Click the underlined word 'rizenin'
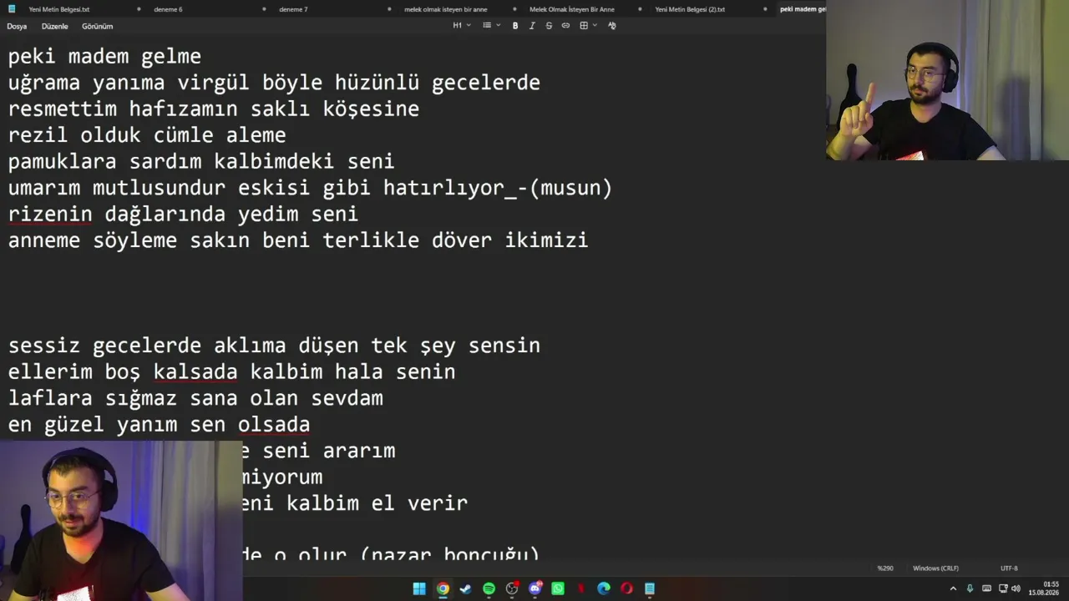The height and width of the screenshot is (601, 1069). click(x=50, y=215)
